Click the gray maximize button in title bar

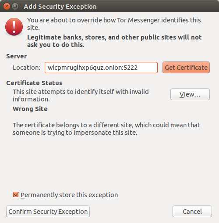15,7
